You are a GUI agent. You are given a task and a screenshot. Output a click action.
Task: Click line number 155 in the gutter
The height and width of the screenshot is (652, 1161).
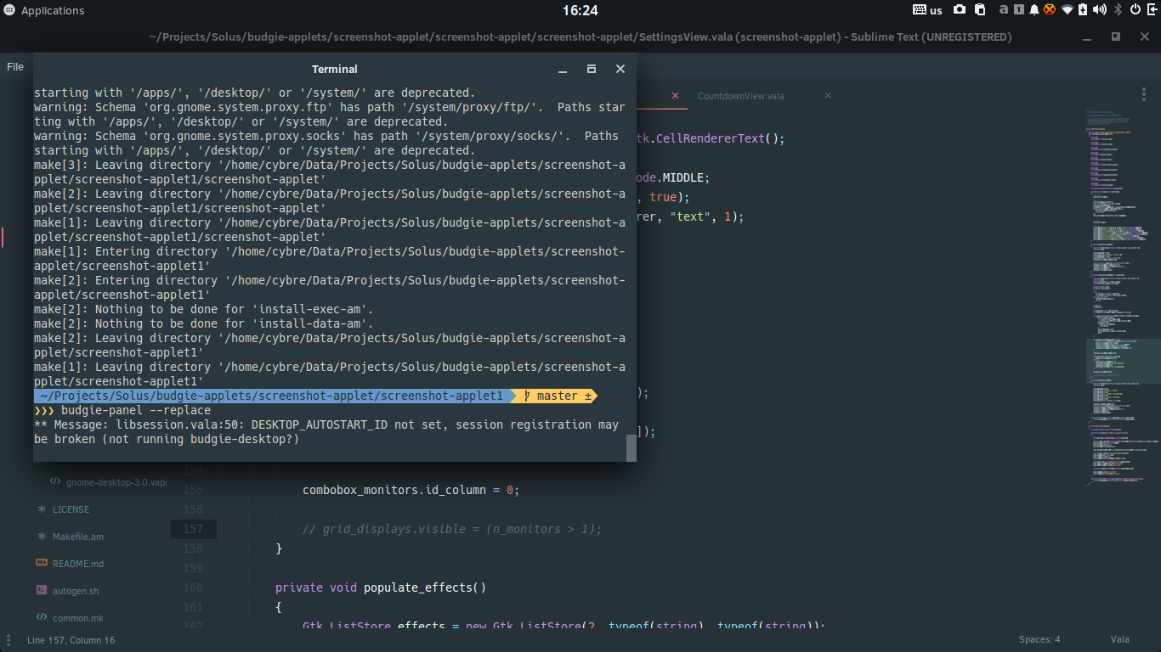pos(193,490)
